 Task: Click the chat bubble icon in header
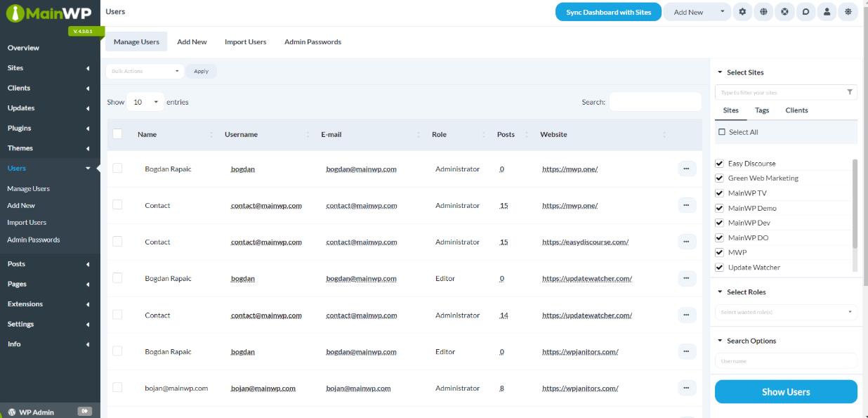(x=805, y=12)
